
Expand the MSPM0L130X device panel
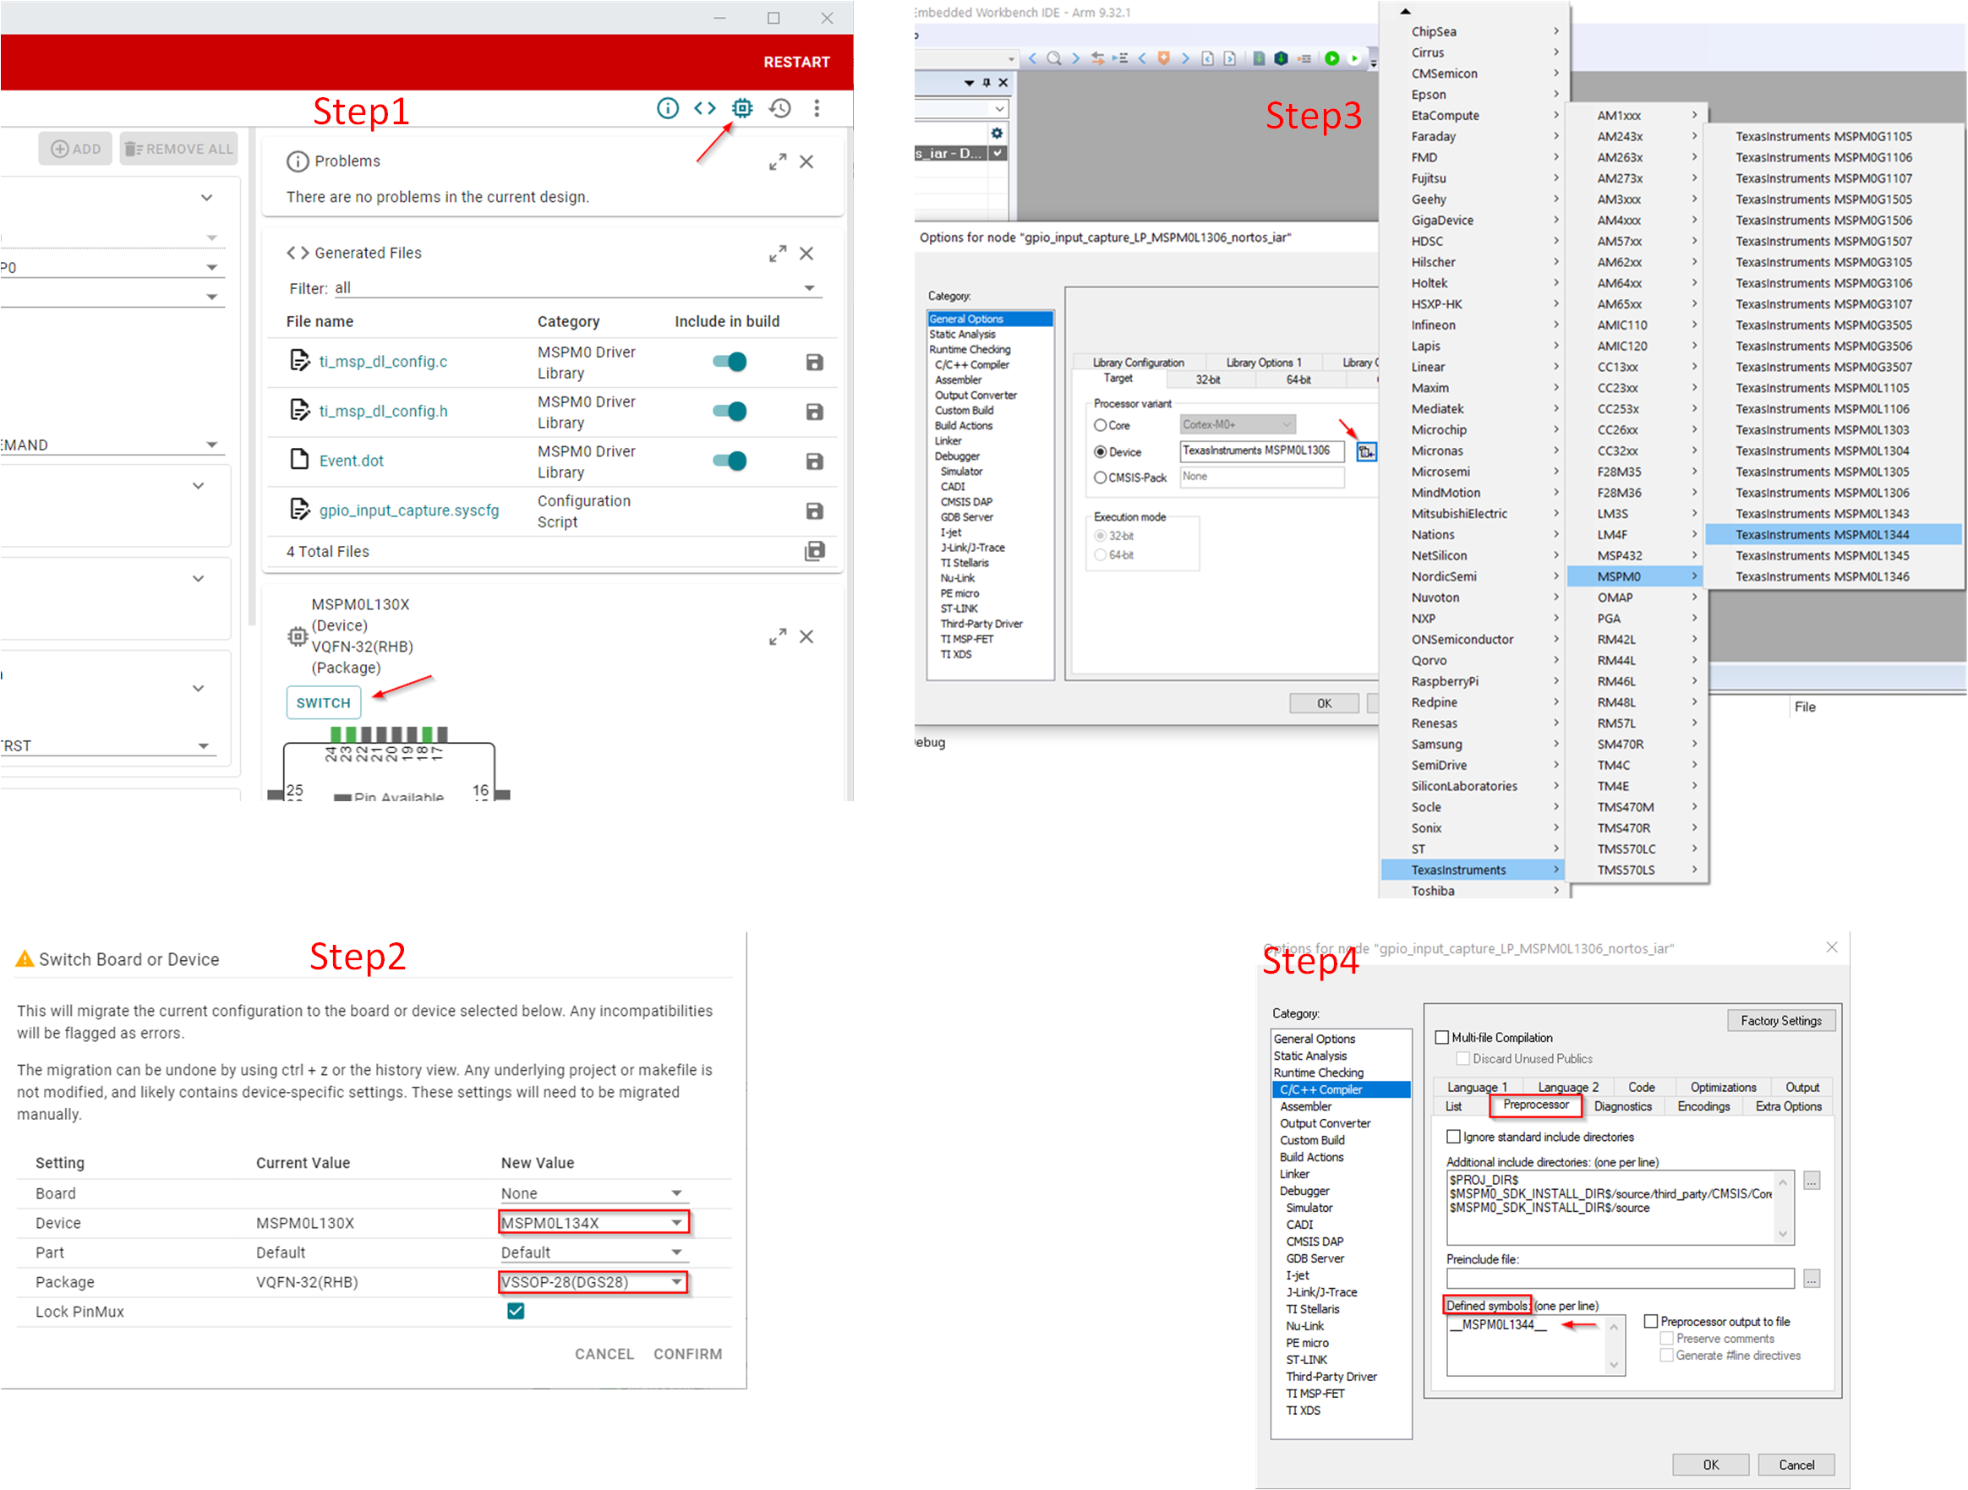click(778, 637)
